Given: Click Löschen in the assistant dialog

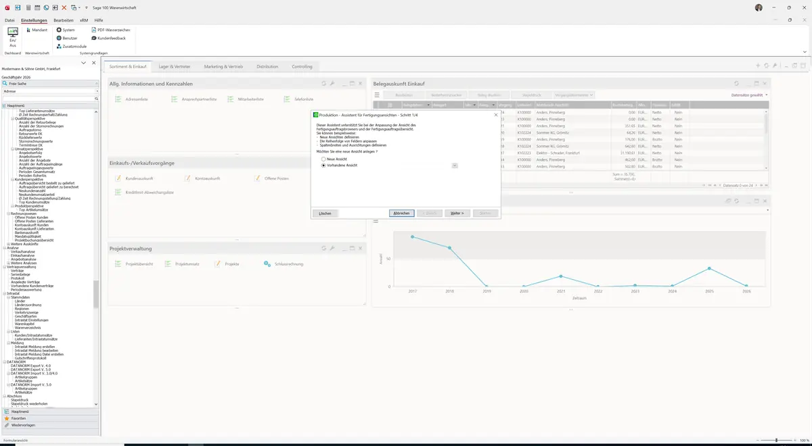Looking at the screenshot, I should coord(325,213).
